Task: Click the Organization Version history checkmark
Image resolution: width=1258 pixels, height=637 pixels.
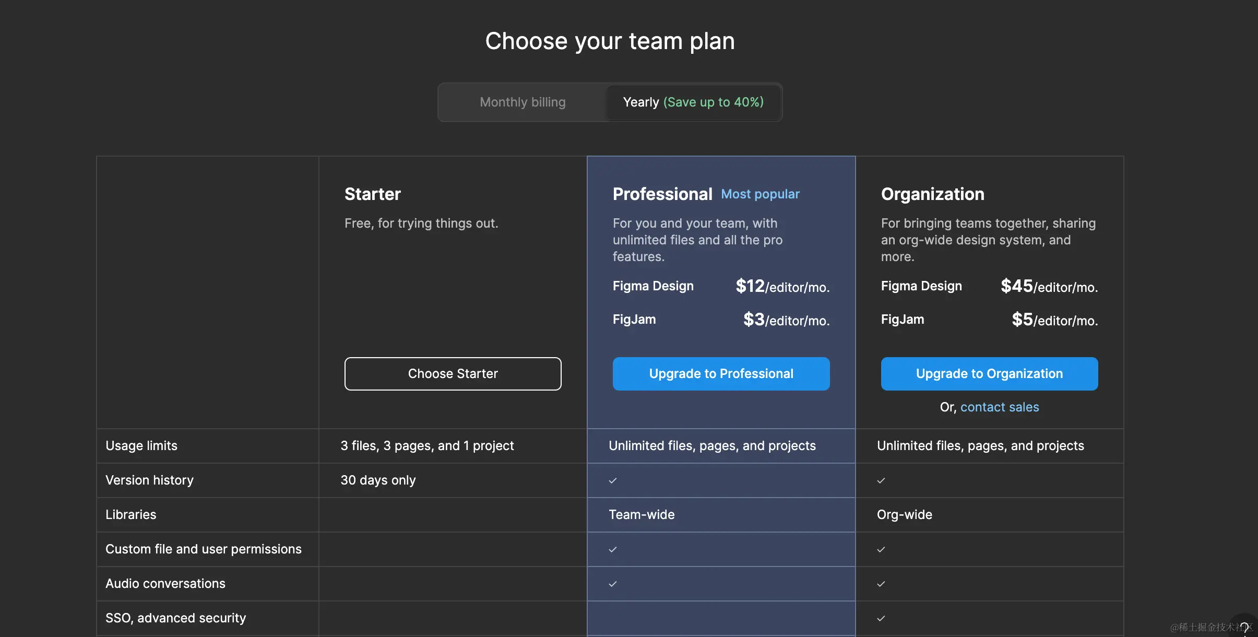Action: pos(881,480)
